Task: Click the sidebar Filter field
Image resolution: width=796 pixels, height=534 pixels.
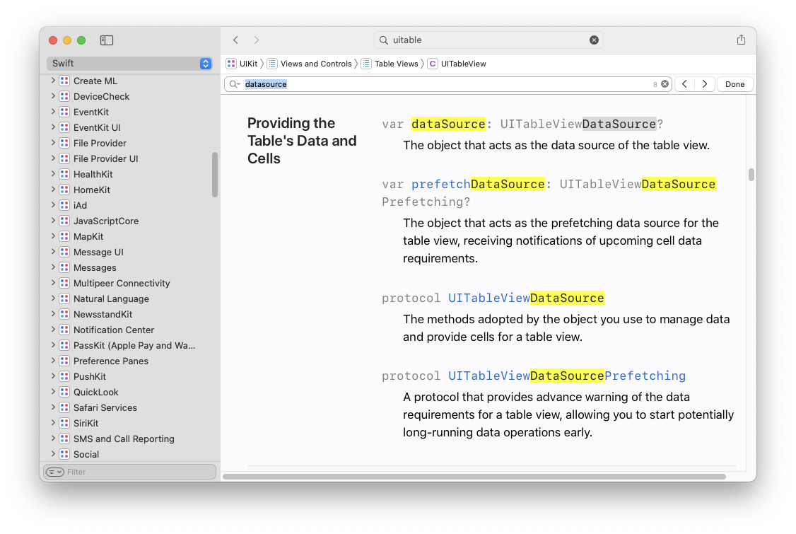Action: coord(129,472)
